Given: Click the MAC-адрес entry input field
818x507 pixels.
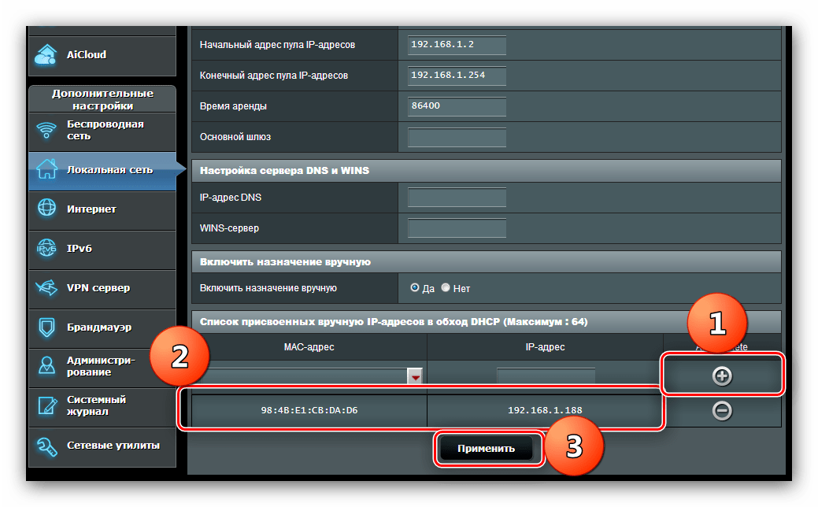Looking at the screenshot, I should tap(304, 376).
